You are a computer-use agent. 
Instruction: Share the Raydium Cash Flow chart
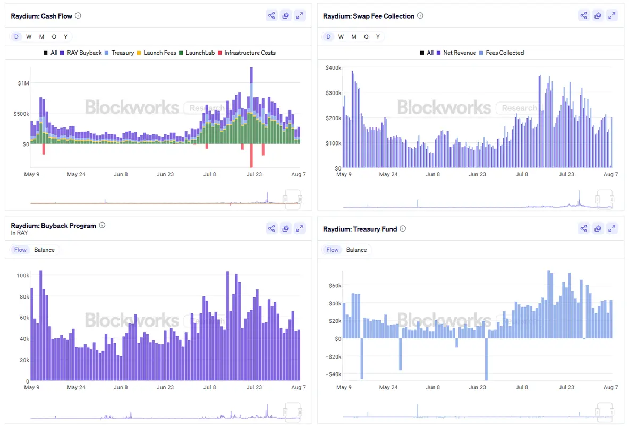271,15
